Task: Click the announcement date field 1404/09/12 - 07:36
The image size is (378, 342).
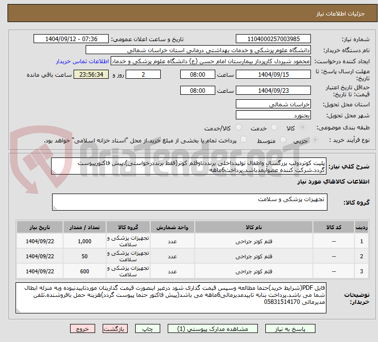Action: pyautogui.click(x=71, y=39)
